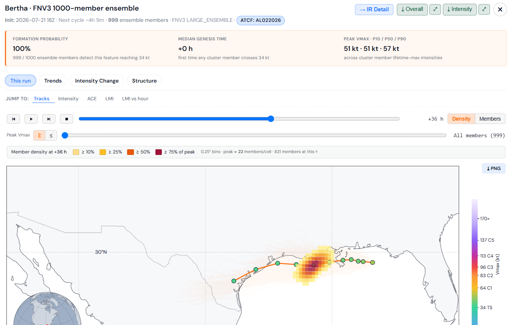Click the 83 C2 colorbar label
The width and height of the screenshot is (510, 325).
click(487, 275)
